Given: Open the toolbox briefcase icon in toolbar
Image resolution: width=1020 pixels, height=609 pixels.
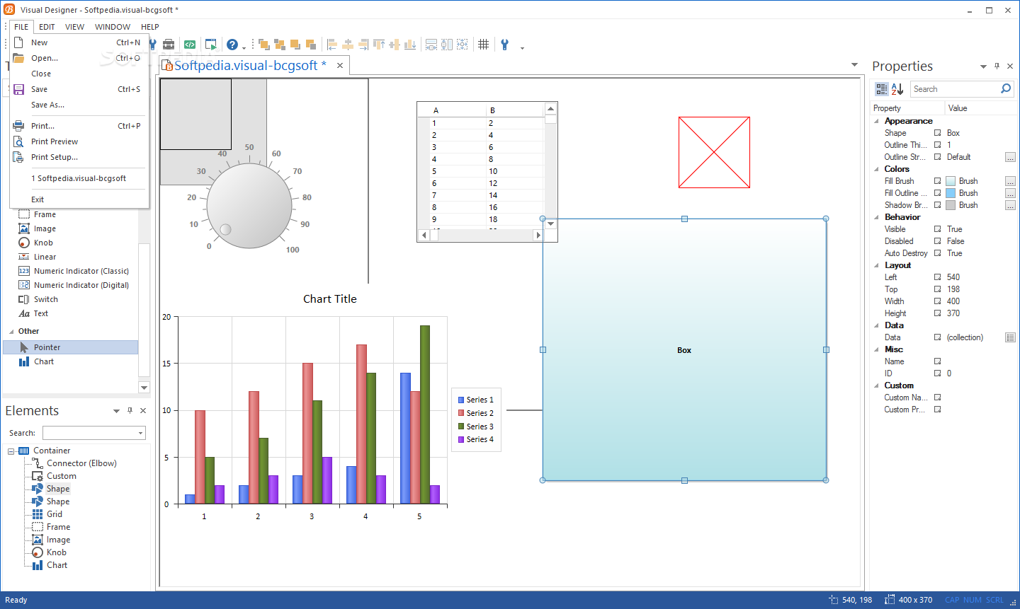Looking at the screenshot, I should click(169, 45).
